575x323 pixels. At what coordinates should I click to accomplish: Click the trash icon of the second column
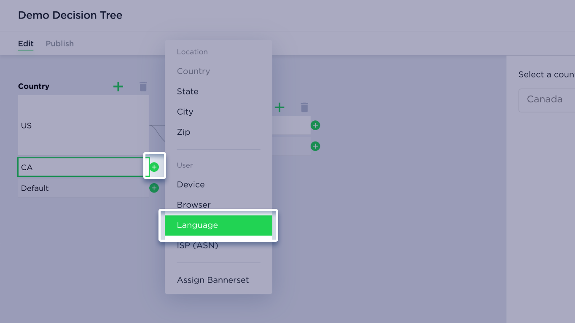coord(304,107)
